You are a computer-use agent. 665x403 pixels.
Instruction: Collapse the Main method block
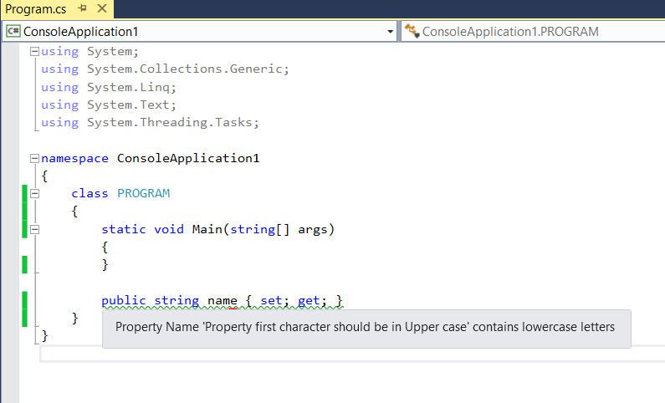35,230
